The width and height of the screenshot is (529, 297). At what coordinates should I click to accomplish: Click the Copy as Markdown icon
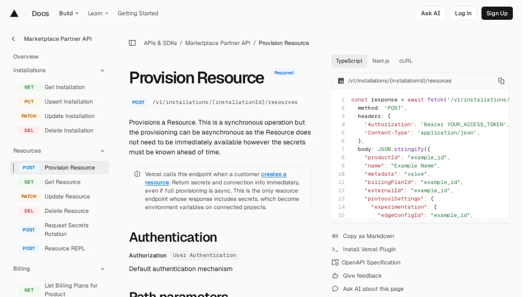point(335,236)
